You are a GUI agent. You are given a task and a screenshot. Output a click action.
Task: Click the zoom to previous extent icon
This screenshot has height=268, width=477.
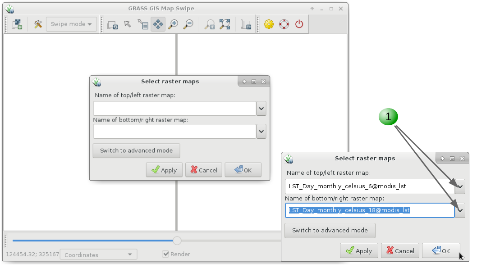click(x=210, y=24)
